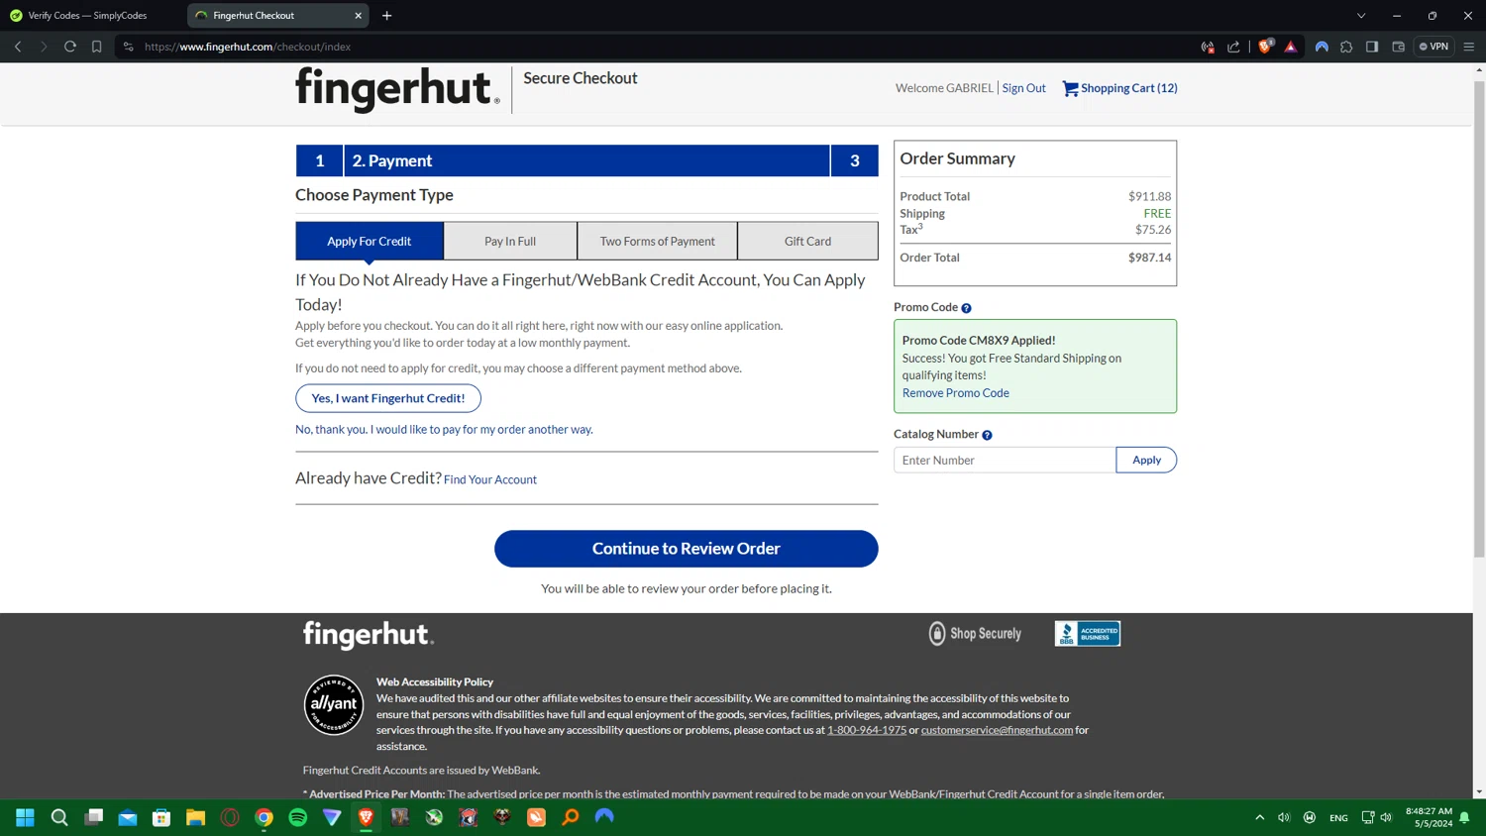Switch to the Verify Codes SimplyCodes browser tab

(89, 15)
